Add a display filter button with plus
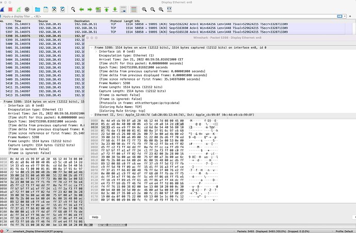The width and height of the screenshot is (356, 233). tap(350, 16)
